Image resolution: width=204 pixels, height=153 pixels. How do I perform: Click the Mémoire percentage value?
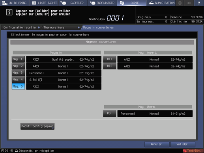(x=197, y=17)
